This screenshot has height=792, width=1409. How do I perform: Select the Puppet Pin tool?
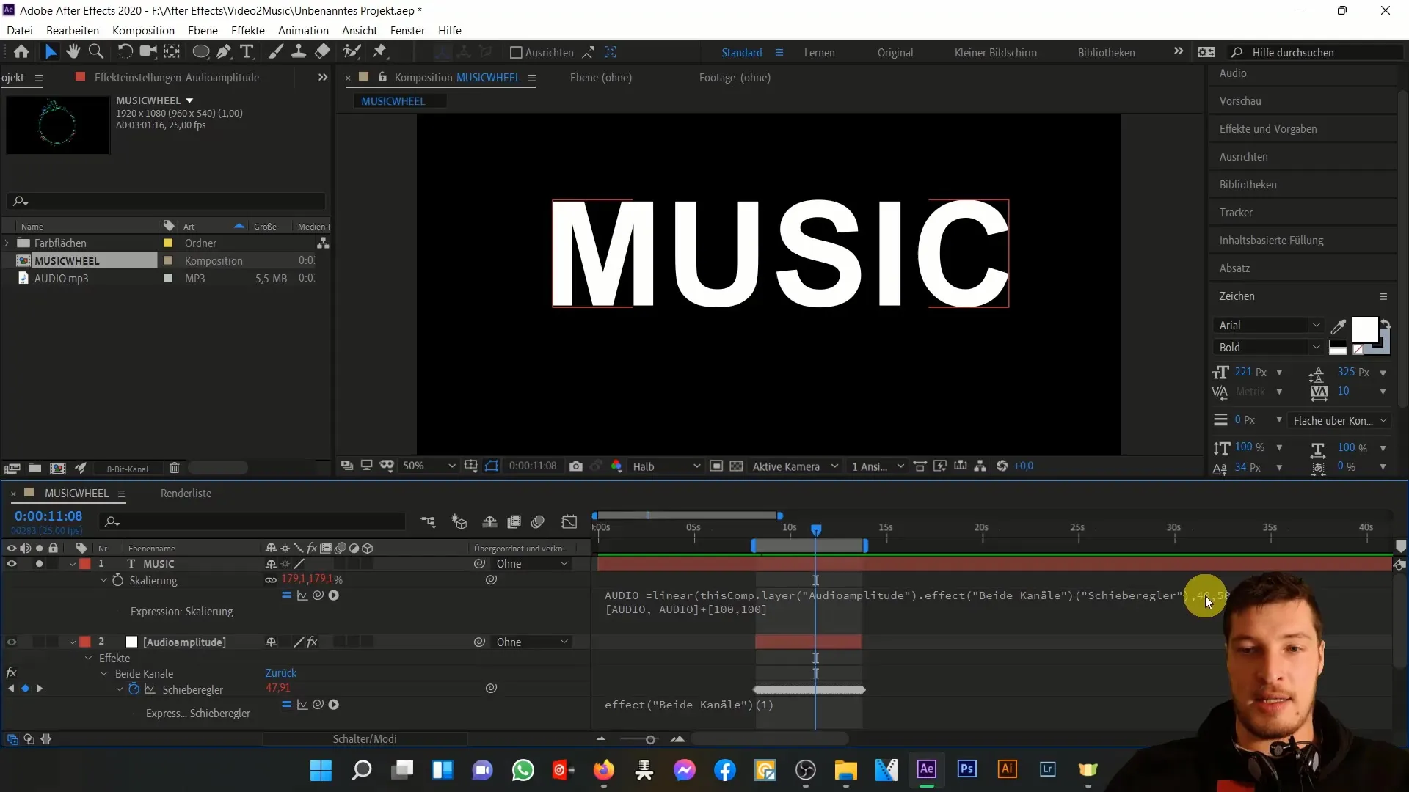coord(379,51)
